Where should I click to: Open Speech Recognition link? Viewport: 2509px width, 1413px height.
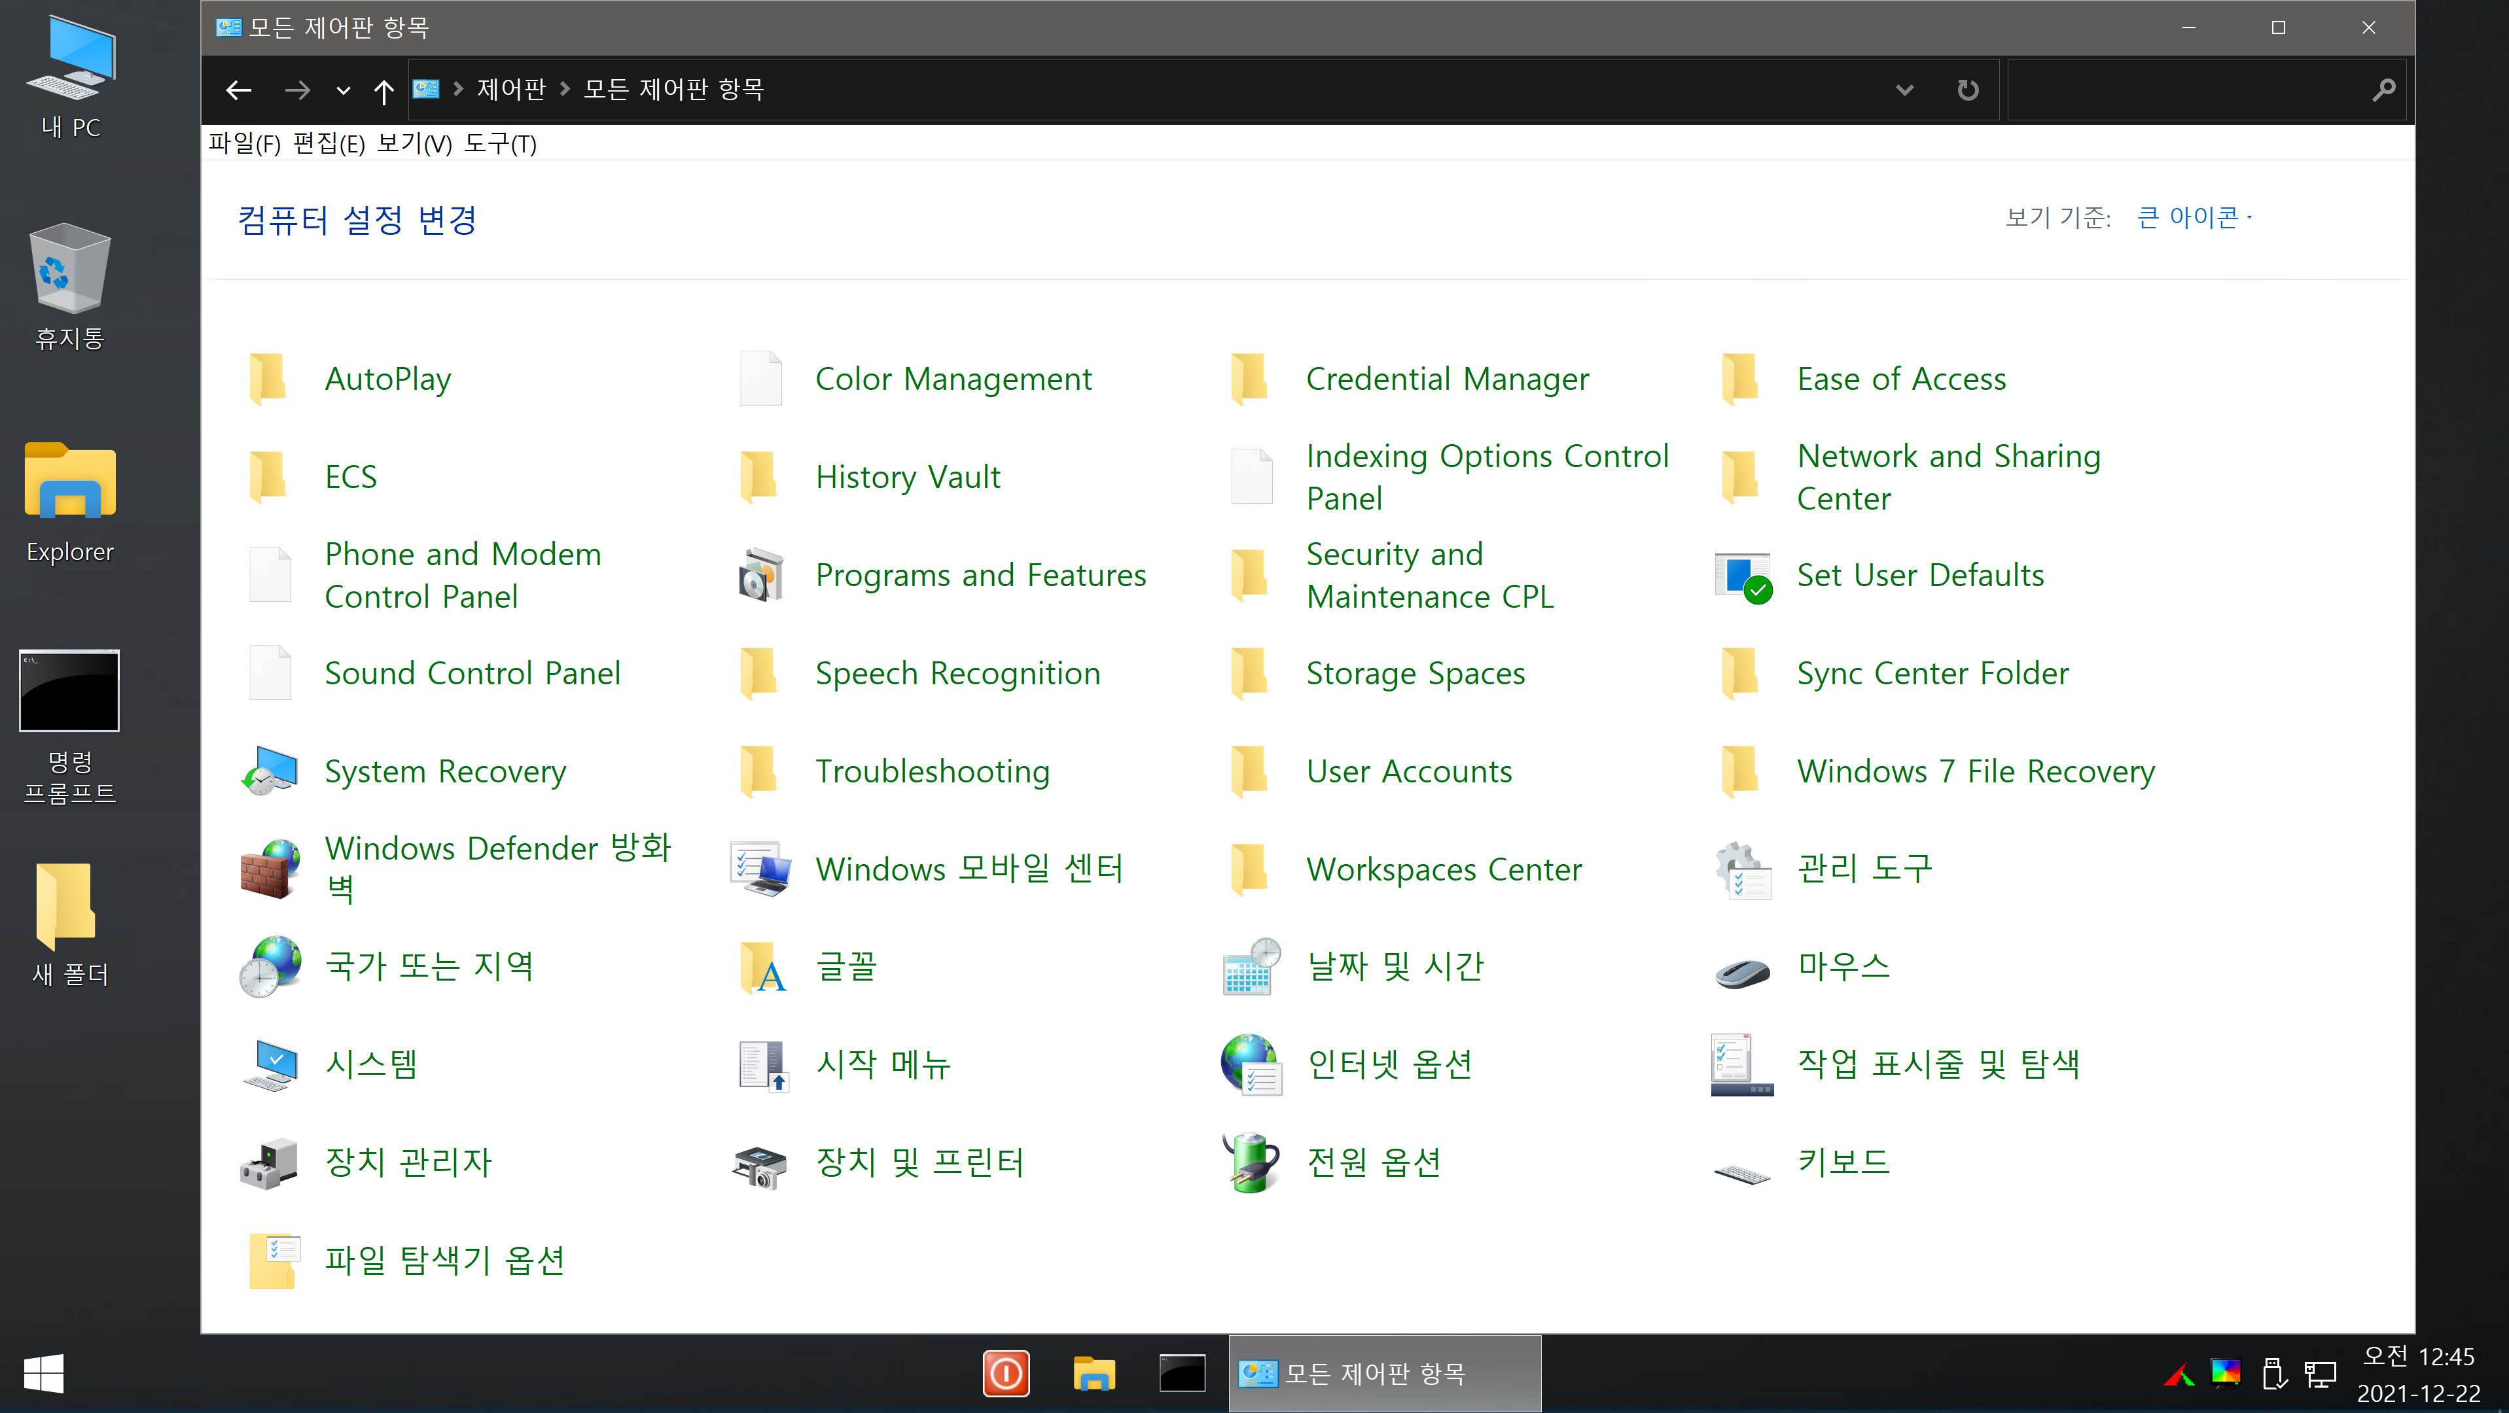point(957,673)
